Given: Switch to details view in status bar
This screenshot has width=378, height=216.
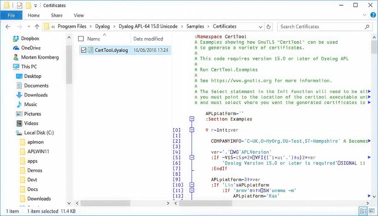Looking at the screenshot, I should (363, 211).
